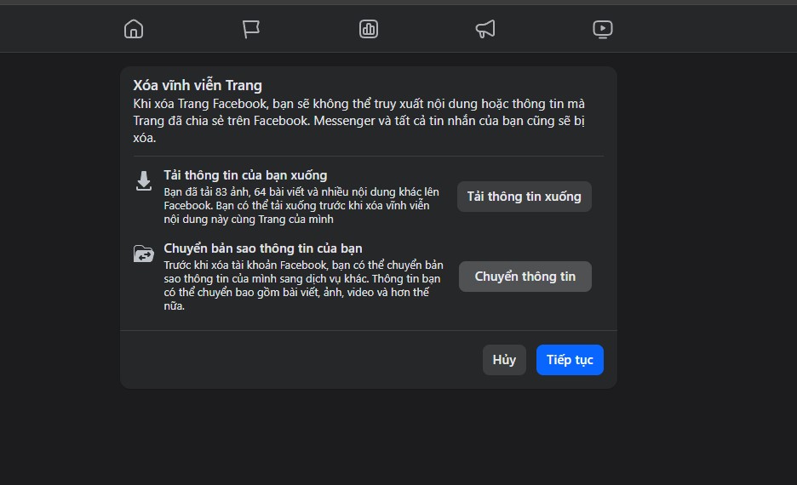Open the video play icon in navigation
The width and height of the screenshot is (797, 485).
pyautogui.click(x=602, y=29)
